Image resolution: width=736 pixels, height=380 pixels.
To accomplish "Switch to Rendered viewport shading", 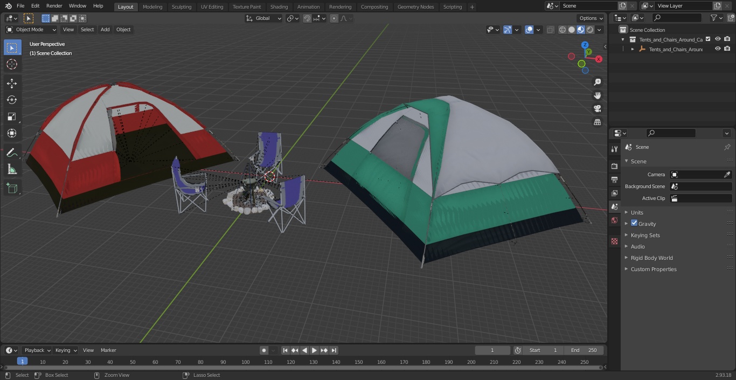I will [x=590, y=30].
